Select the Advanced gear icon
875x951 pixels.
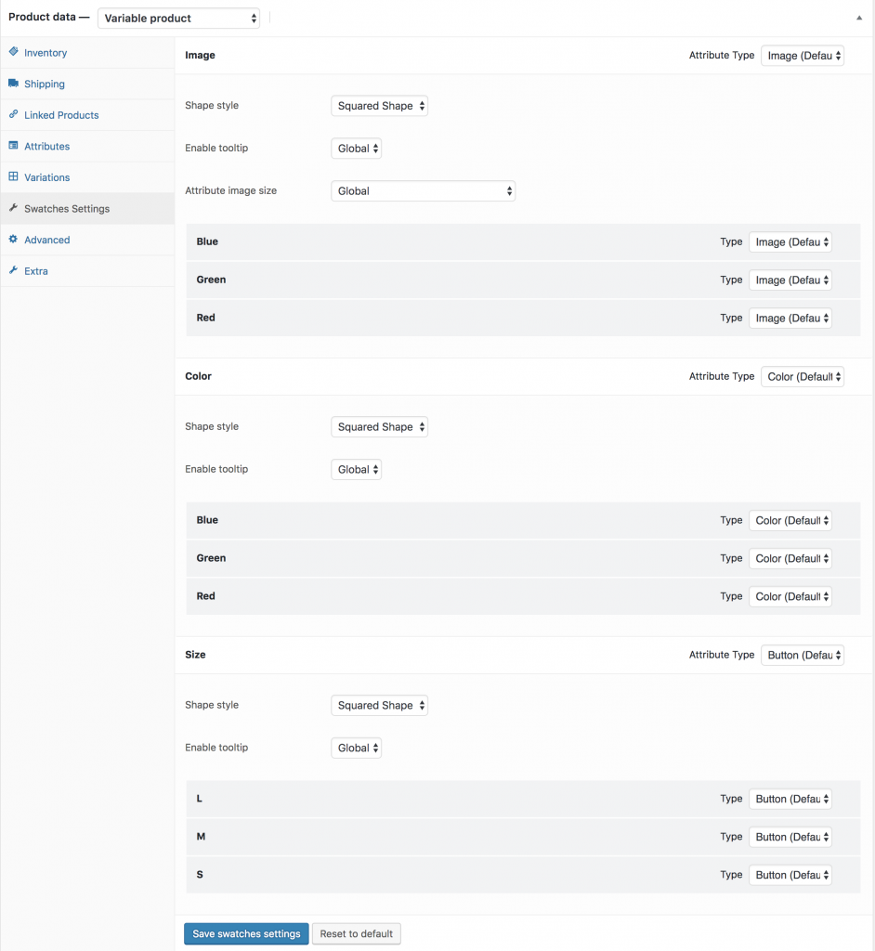coord(13,240)
